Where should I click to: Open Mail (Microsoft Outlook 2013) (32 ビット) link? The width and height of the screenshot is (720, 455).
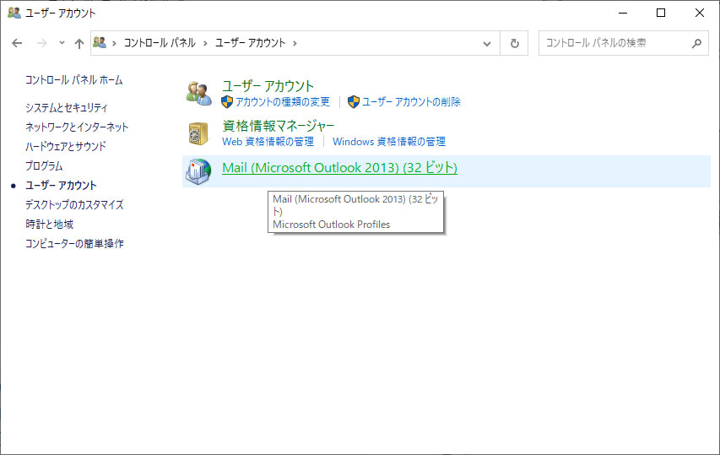pyautogui.click(x=340, y=168)
